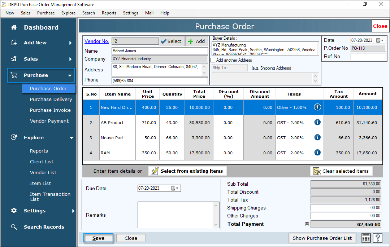The height and width of the screenshot is (247, 390).
Task: Click the DRPU application icon in title bar
Action: [x=4, y=4]
